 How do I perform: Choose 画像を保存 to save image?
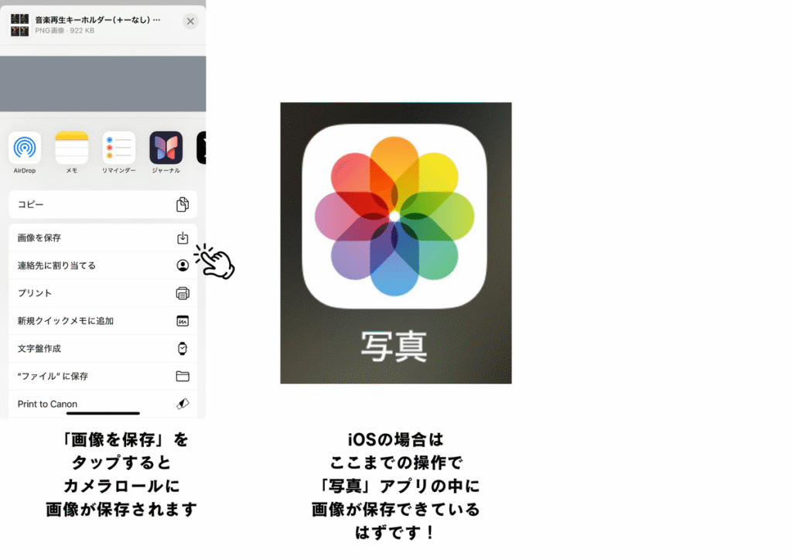(x=103, y=237)
